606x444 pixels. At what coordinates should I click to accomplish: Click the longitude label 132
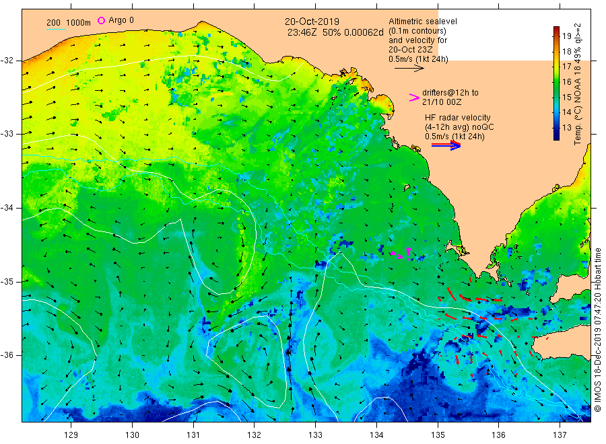tap(255, 435)
